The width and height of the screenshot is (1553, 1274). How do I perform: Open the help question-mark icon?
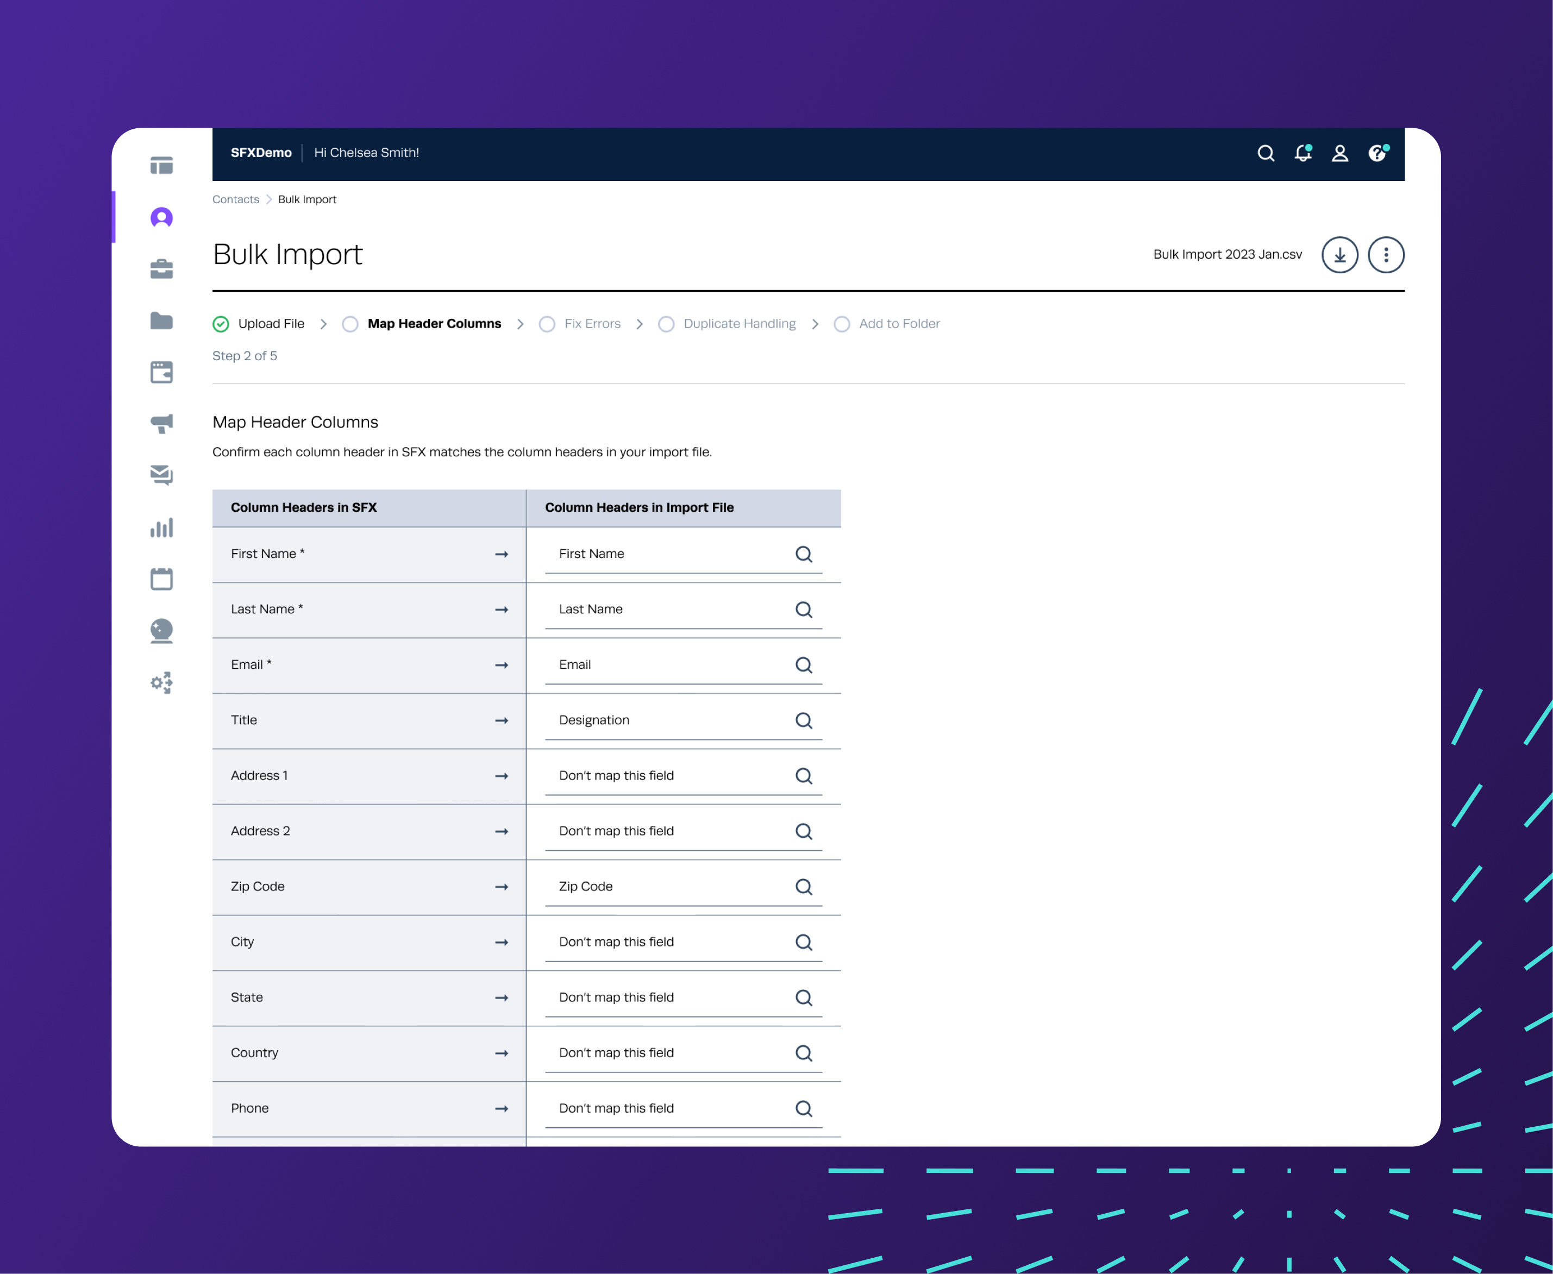tap(1377, 153)
